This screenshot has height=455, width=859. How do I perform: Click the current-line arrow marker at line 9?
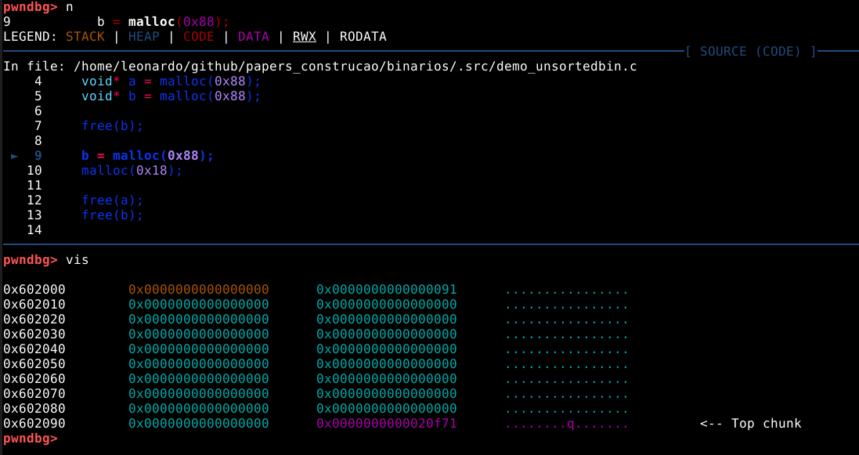pos(15,156)
